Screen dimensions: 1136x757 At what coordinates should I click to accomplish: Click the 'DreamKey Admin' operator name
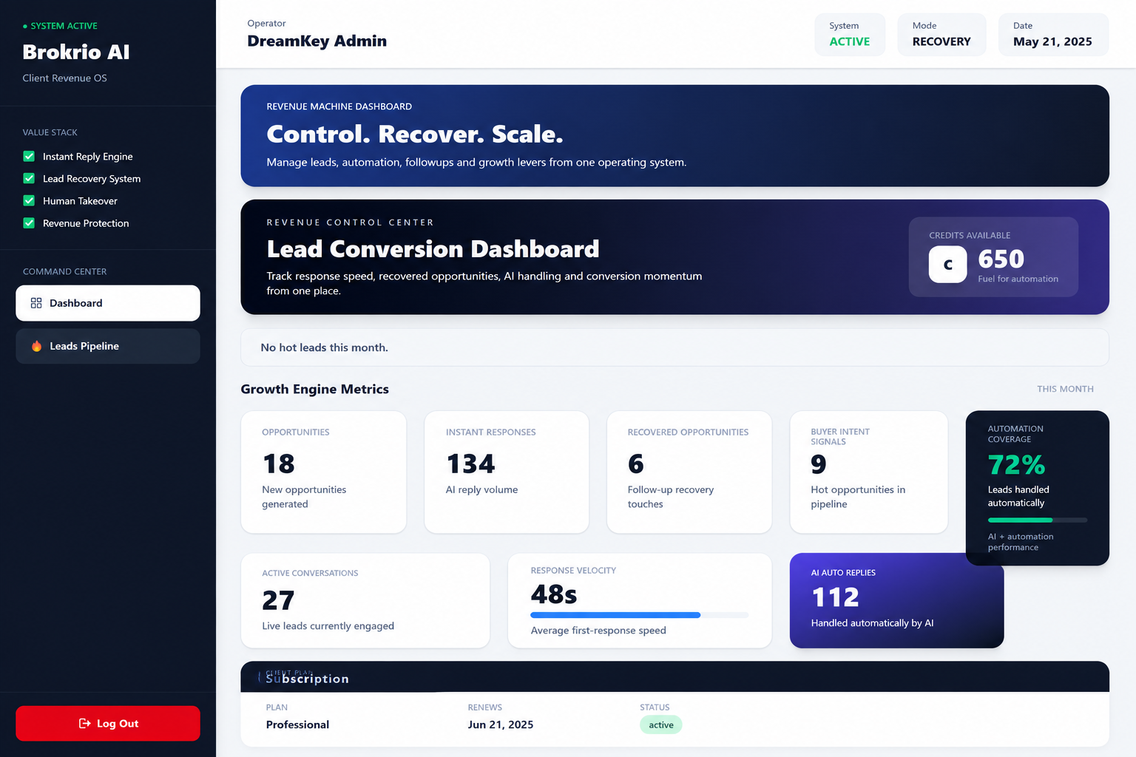click(x=317, y=41)
